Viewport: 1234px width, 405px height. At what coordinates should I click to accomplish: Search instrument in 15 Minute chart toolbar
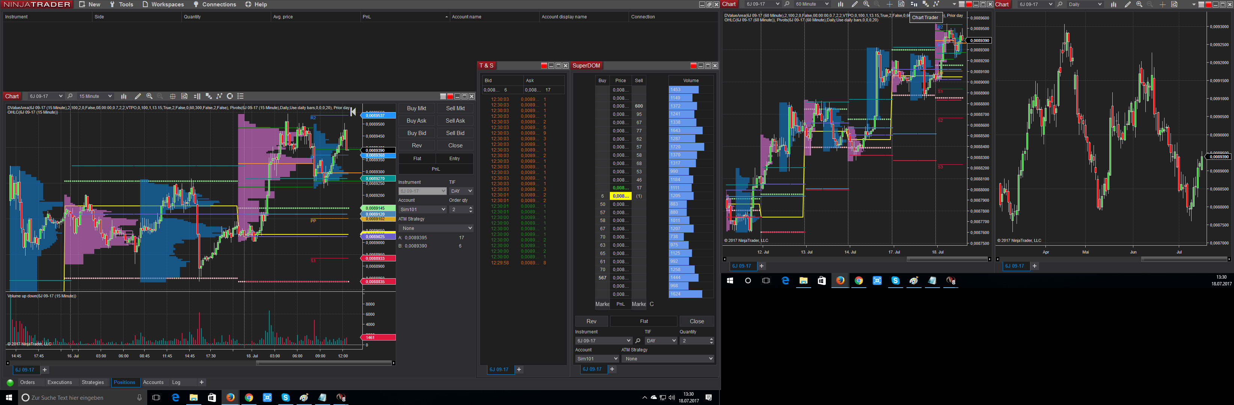(x=70, y=96)
